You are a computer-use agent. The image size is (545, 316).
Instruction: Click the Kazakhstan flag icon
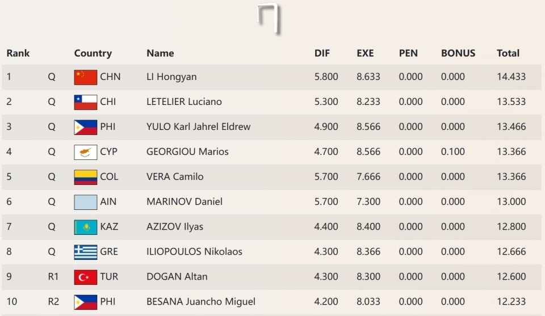[85, 227]
